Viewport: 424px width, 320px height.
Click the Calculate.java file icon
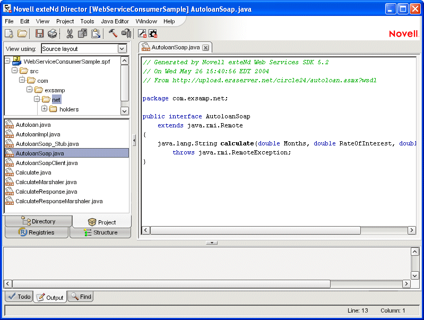pyautogui.click(x=10, y=172)
